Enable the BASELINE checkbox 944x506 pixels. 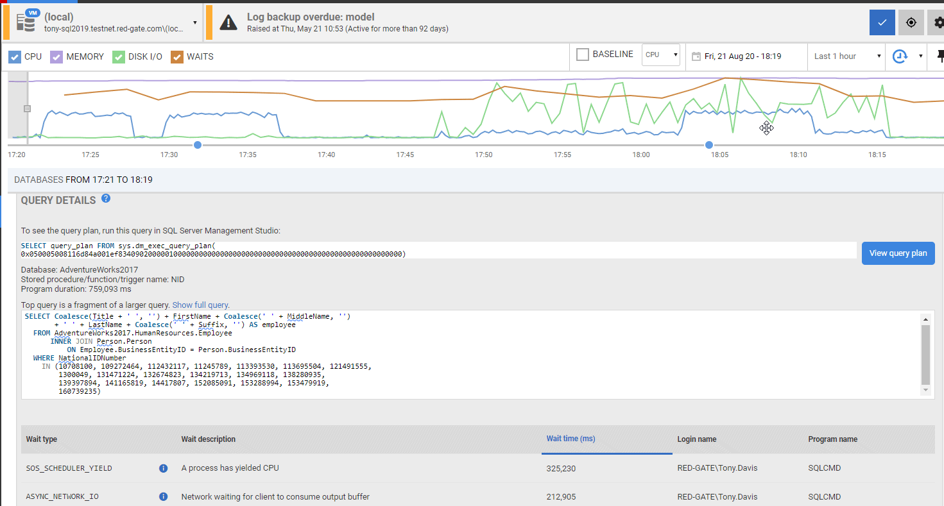[582, 55]
